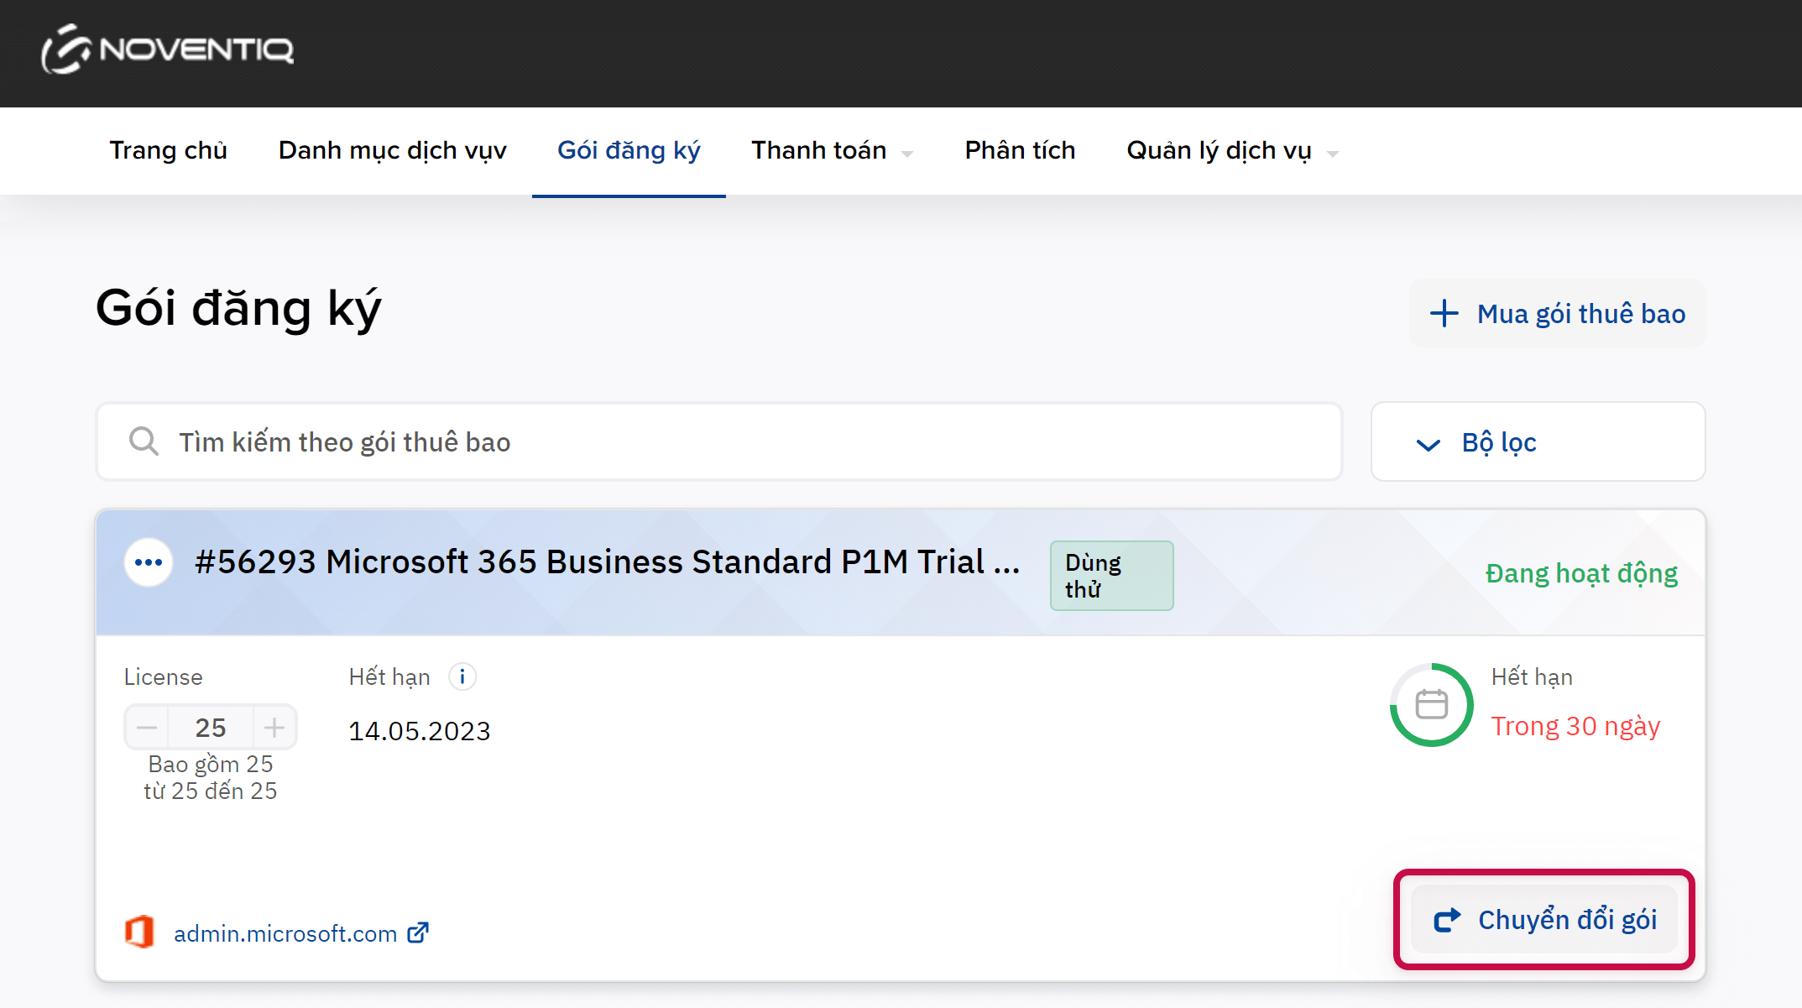Image resolution: width=1802 pixels, height=1008 pixels.
Task: Select the Phân tích tab
Action: pos(1020,151)
